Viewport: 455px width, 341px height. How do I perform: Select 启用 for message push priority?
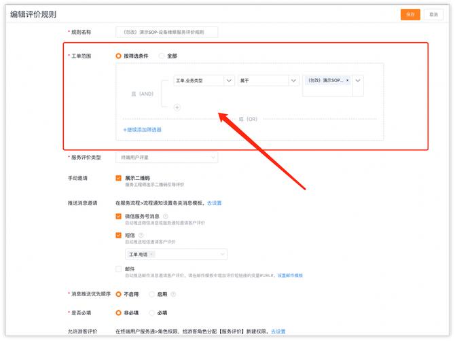151,294
